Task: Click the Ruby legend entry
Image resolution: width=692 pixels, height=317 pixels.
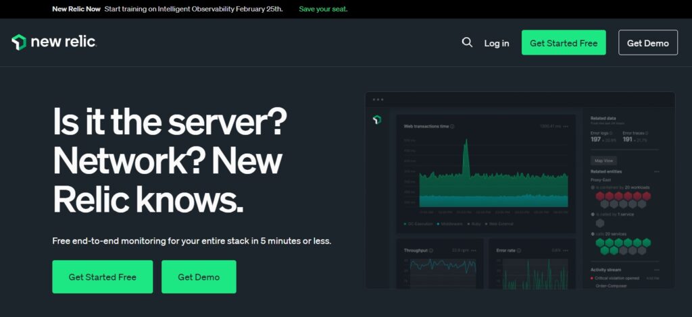Action: (474, 224)
